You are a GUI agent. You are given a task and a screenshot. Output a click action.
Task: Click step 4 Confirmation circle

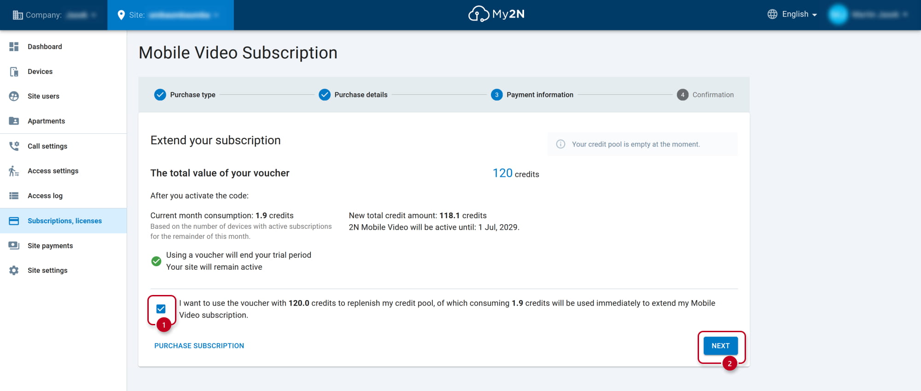pyautogui.click(x=682, y=95)
